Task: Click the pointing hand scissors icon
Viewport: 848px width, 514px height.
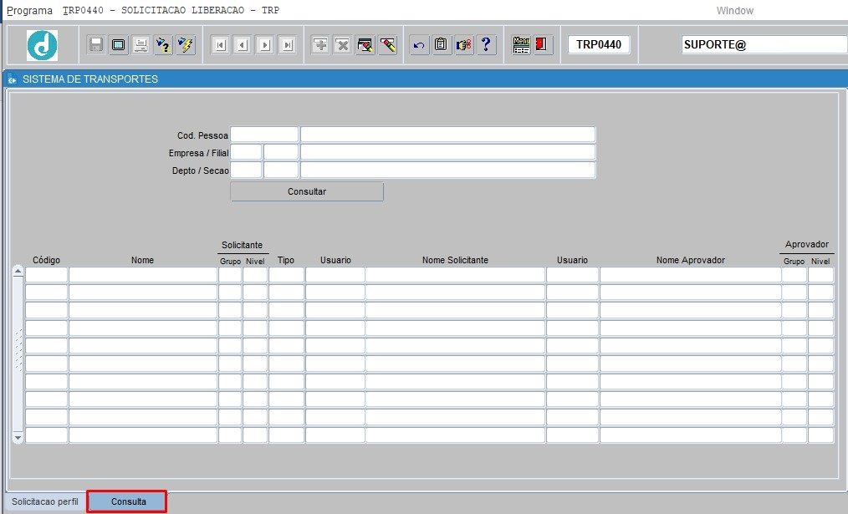Action: pos(464,44)
